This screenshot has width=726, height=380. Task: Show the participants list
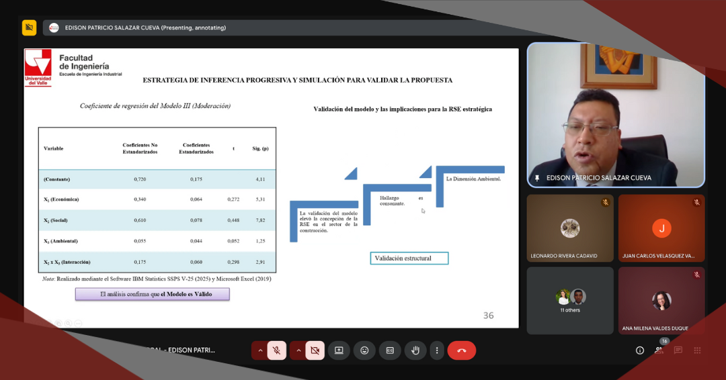point(659,350)
